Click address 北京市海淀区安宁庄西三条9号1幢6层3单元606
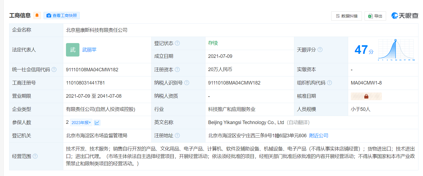The image size is (423, 176). (257, 136)
